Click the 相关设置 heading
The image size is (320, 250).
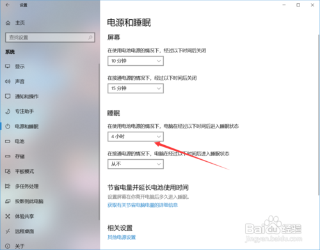pos(120,228)
